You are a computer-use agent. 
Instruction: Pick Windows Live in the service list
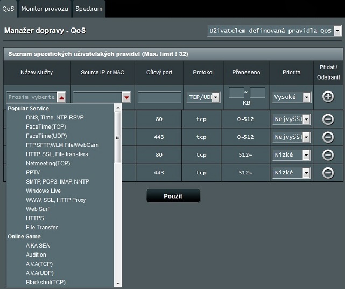[43, 191]
